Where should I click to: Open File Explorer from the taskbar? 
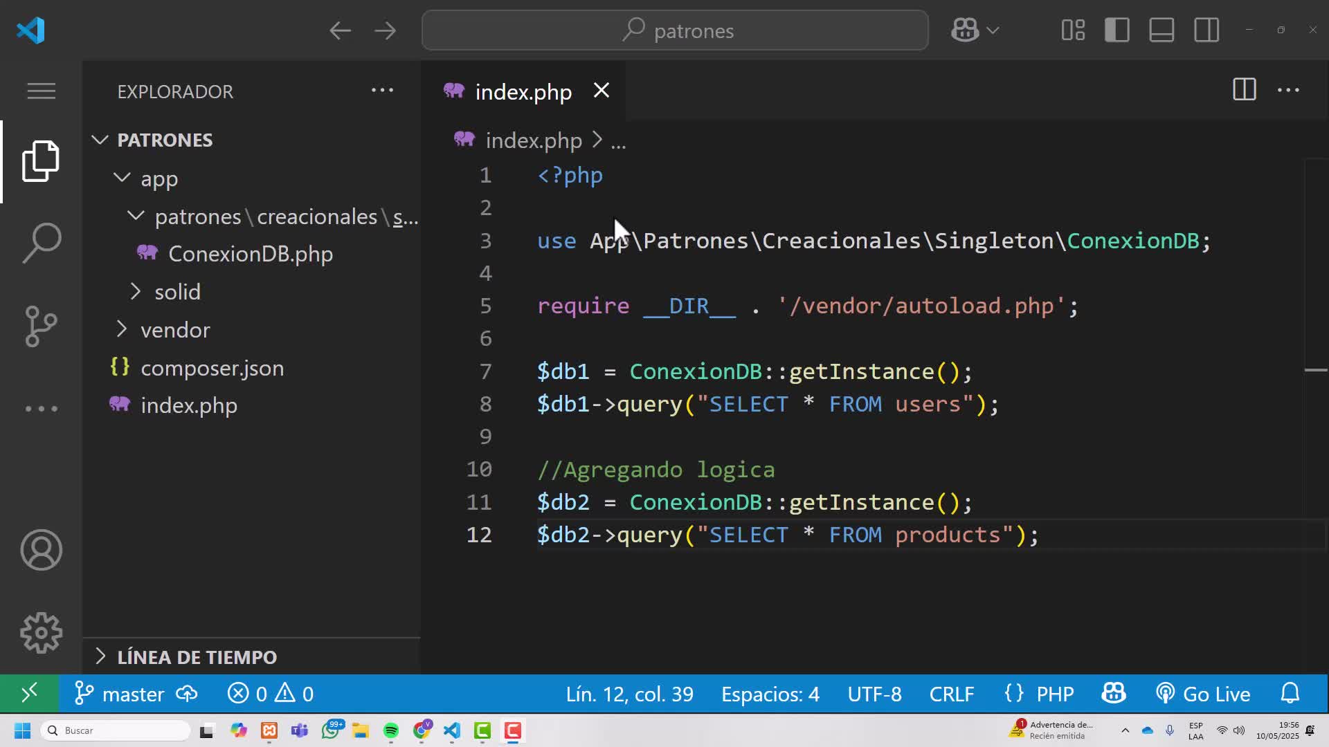[x=361, y=730]
